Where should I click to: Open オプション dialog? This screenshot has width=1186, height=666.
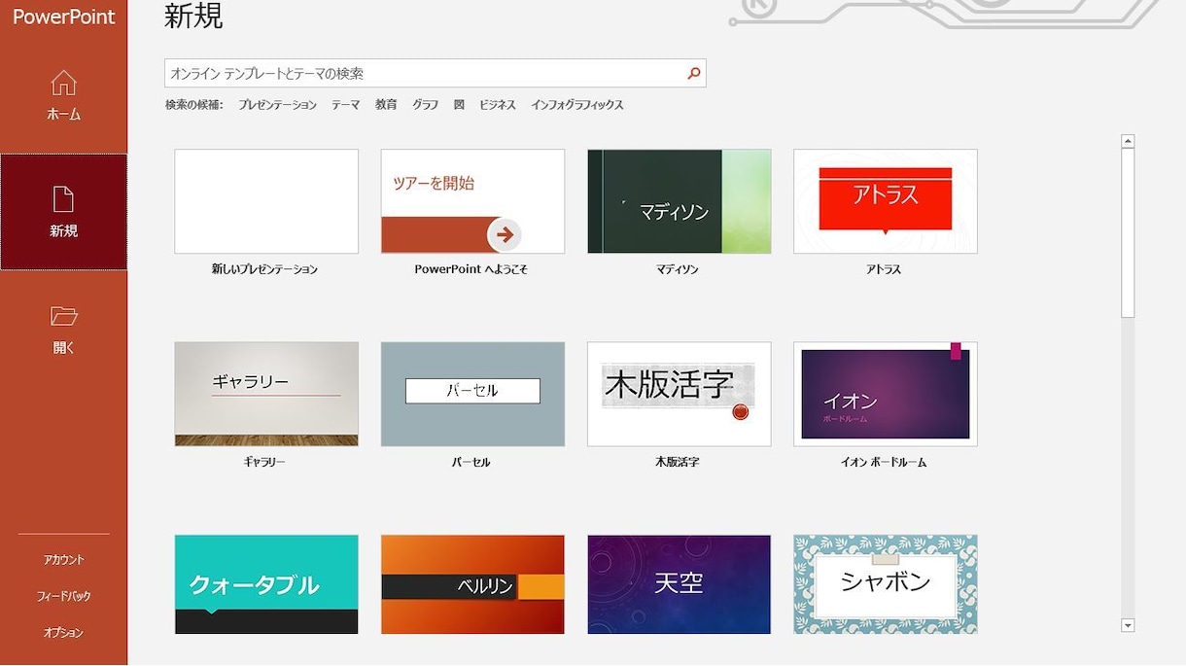click(63, 633)
